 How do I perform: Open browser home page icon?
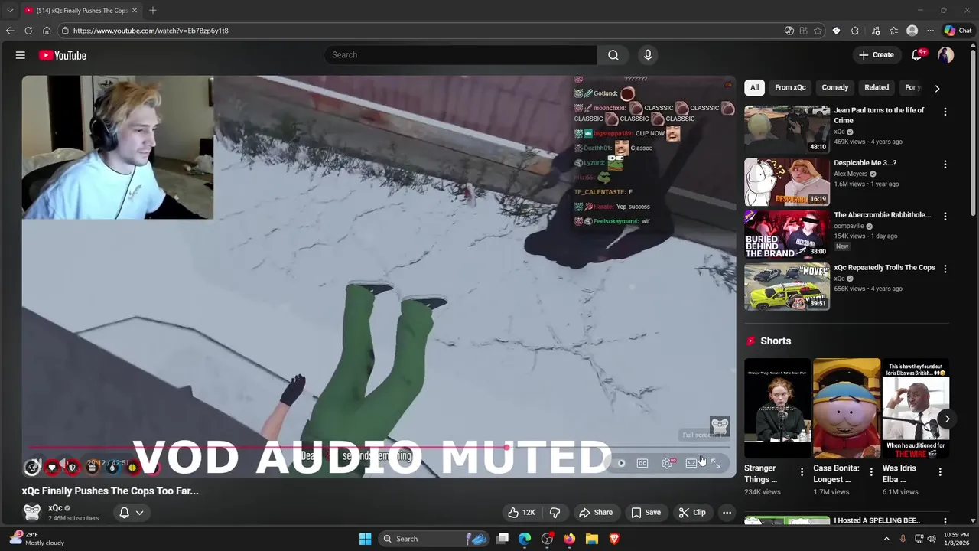pos(47,31)
